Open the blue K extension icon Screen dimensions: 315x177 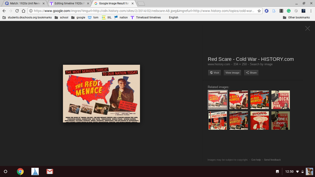tap(267, 11)
